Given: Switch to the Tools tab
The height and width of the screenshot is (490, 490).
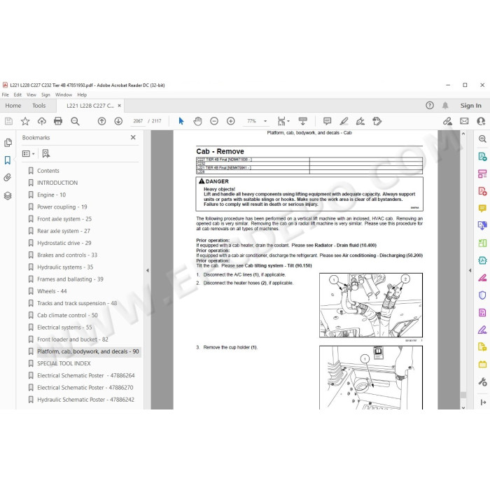Looking at the screenshot, I should [x=38, y=106].
